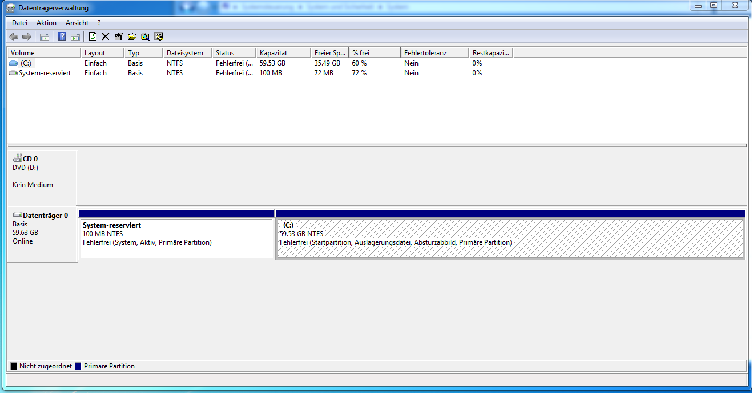Open the Ansicht menu
This screenshot has width=752, height=393.
click(77, 23)
